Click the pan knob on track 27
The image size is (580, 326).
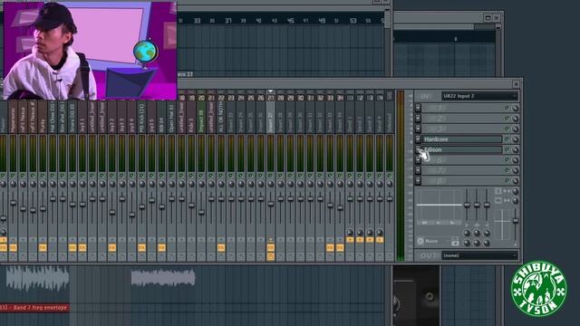271,184
